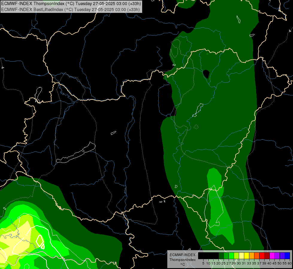Click the ECMWF-INDEX BestLiftedIndex title line
The height and width of the screenshot is (269, 293).
tap(70, 10)
